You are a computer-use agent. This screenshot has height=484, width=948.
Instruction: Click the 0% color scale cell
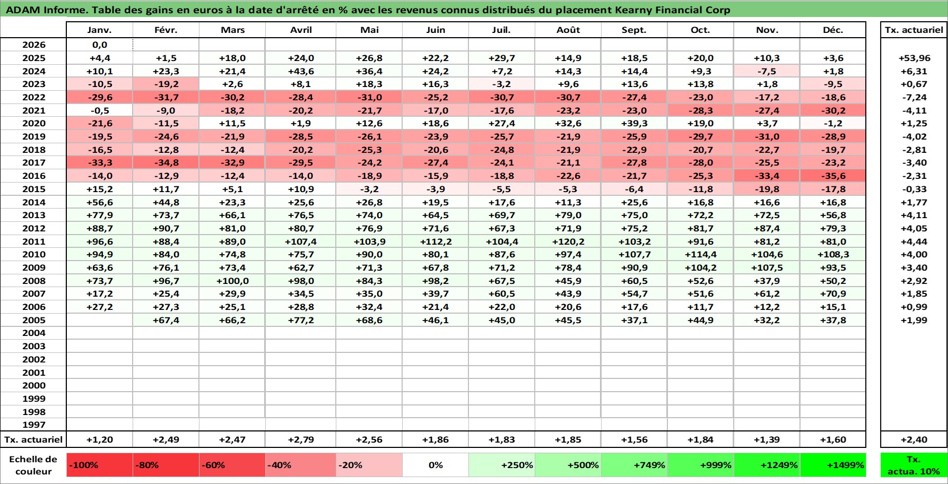click(x=436, y=465)
